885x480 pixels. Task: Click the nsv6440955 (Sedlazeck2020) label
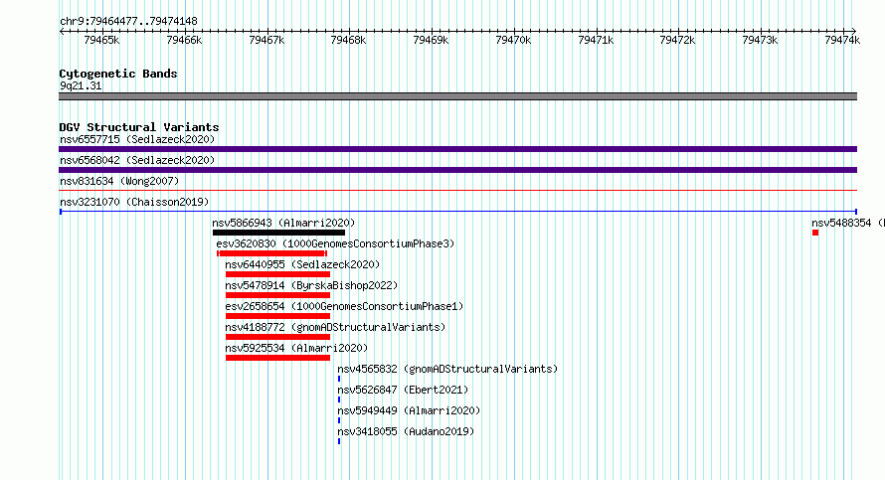[302, 264]
